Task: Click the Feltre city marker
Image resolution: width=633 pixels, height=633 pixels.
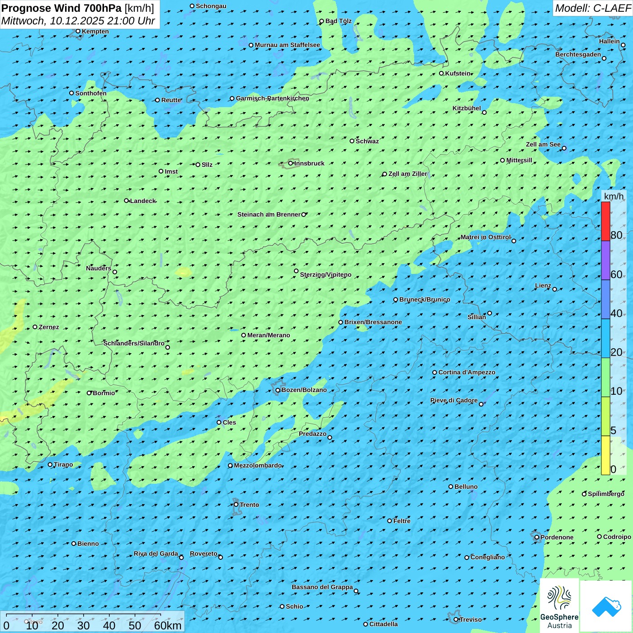Action: tap(390, 521)
